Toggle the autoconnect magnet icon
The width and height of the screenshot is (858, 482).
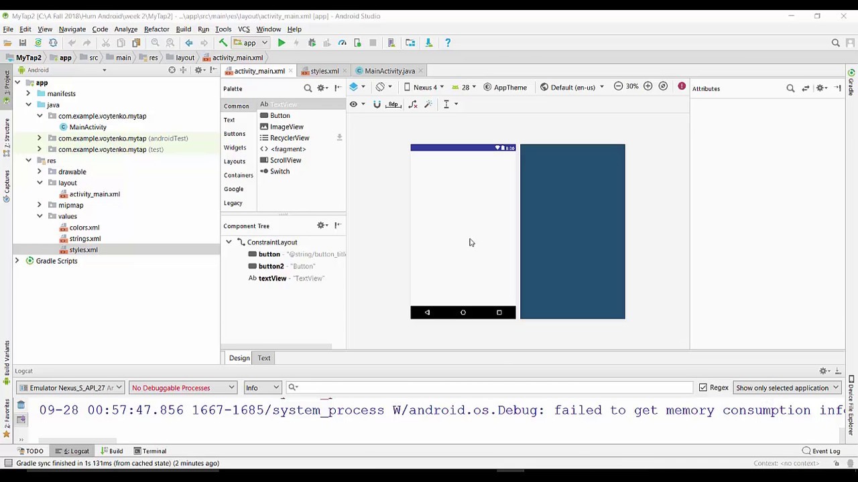pos(377,104)
